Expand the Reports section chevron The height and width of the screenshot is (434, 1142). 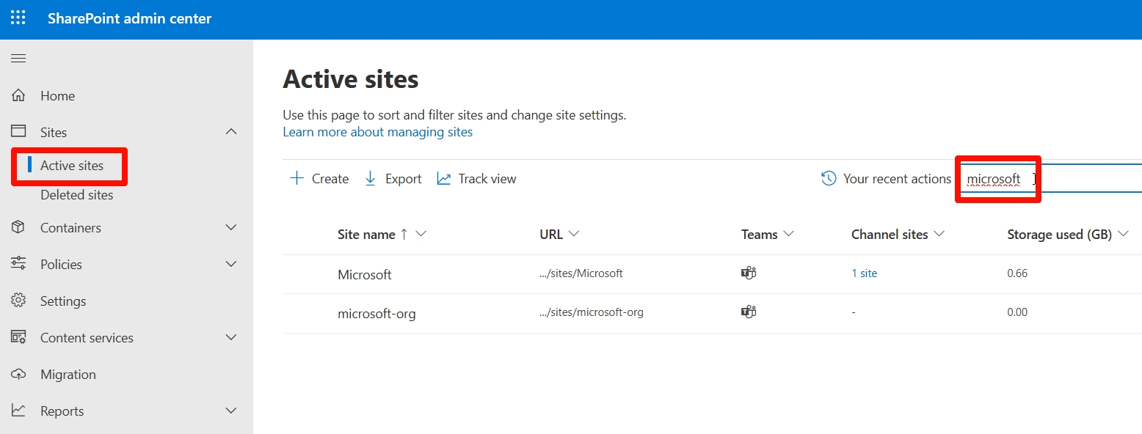pyautogui.click(x=231, y=411)
